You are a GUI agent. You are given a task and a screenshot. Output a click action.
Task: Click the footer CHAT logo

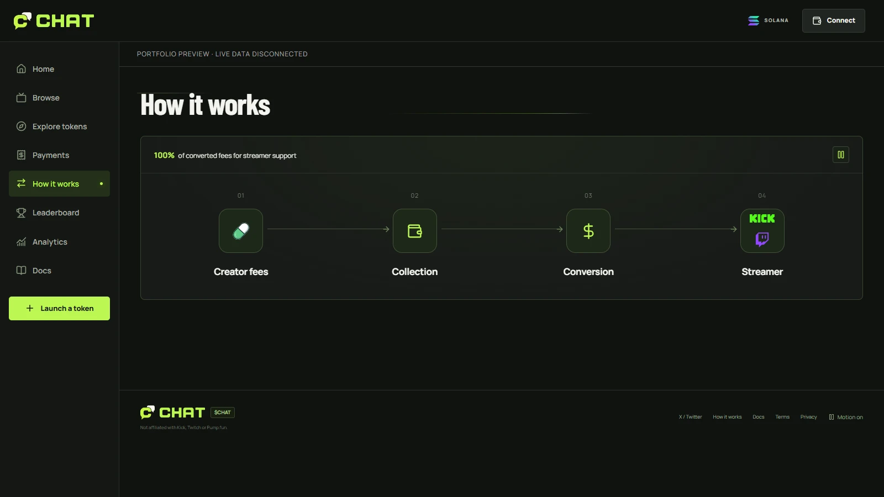(x=172, y=413)
